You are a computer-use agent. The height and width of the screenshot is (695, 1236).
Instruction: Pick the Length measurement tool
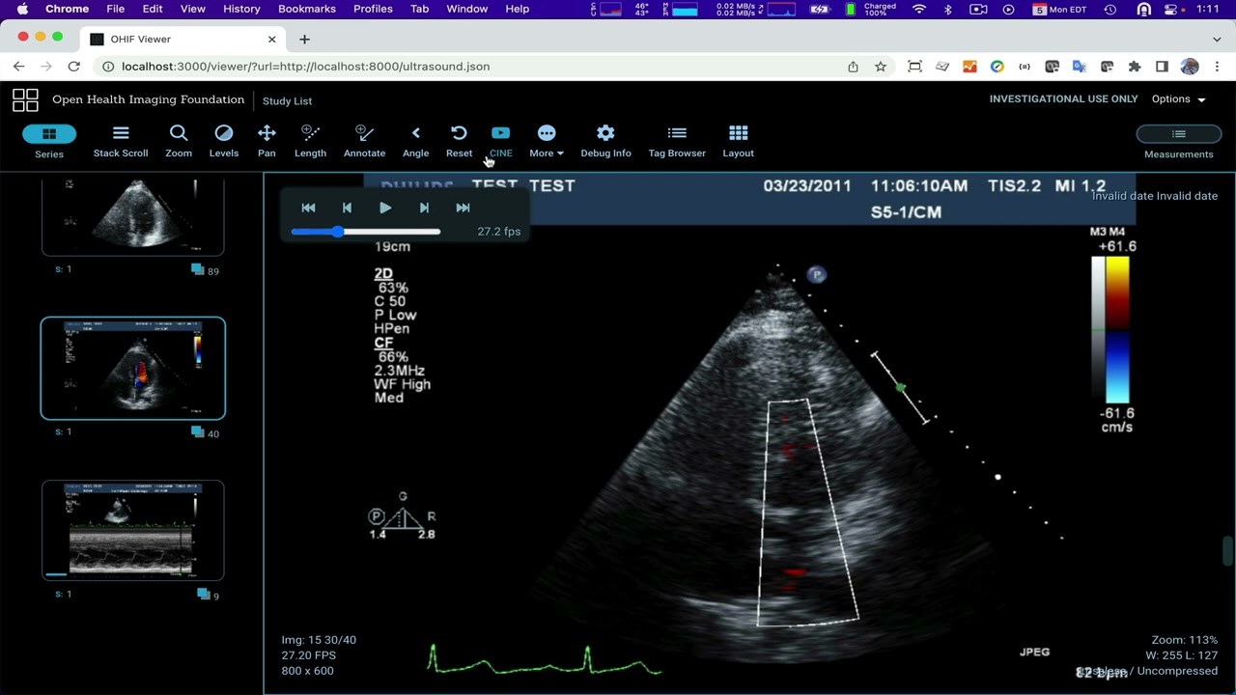[x=310, y=141]
